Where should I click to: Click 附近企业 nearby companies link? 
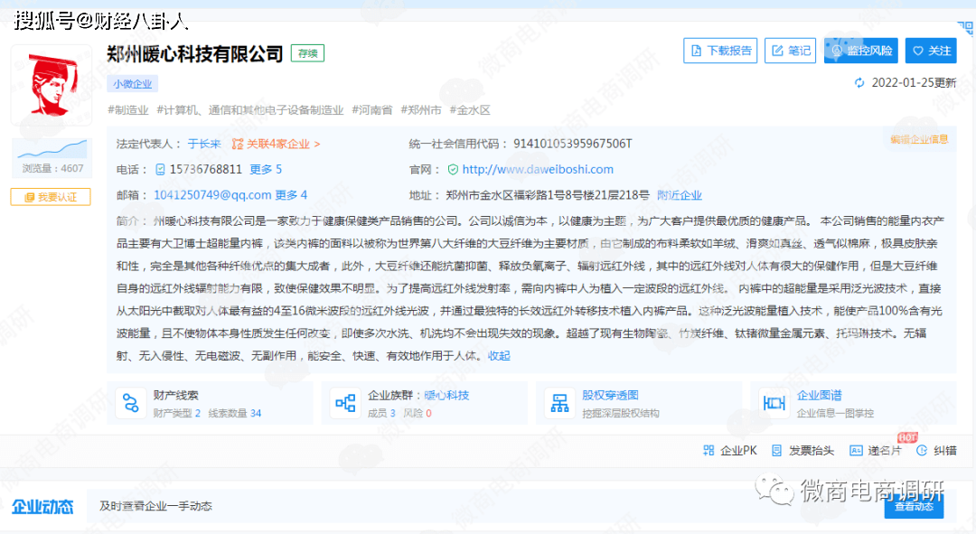pos(680,195)
